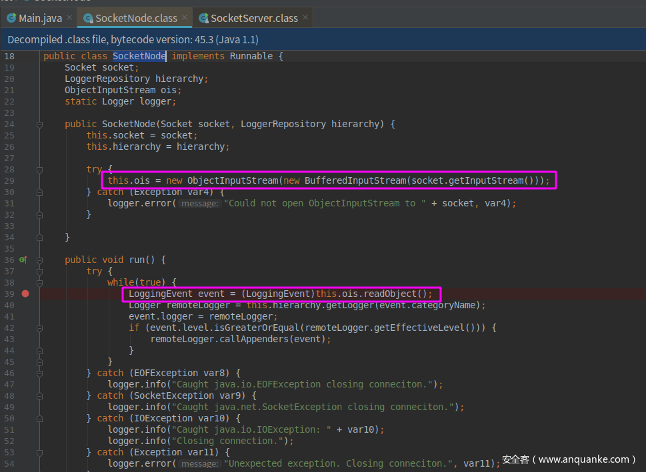Collapse the run() method at line 36
The image size is (646, 472).
coord(39,260)
